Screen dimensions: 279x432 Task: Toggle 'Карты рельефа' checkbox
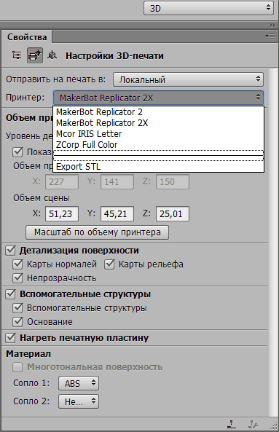tap(109, 264)
